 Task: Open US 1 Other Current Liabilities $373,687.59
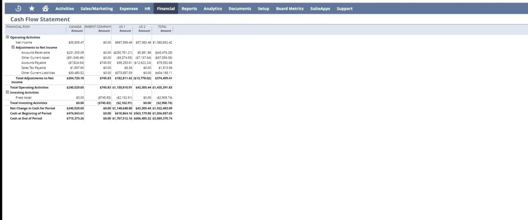pos(124,73)
